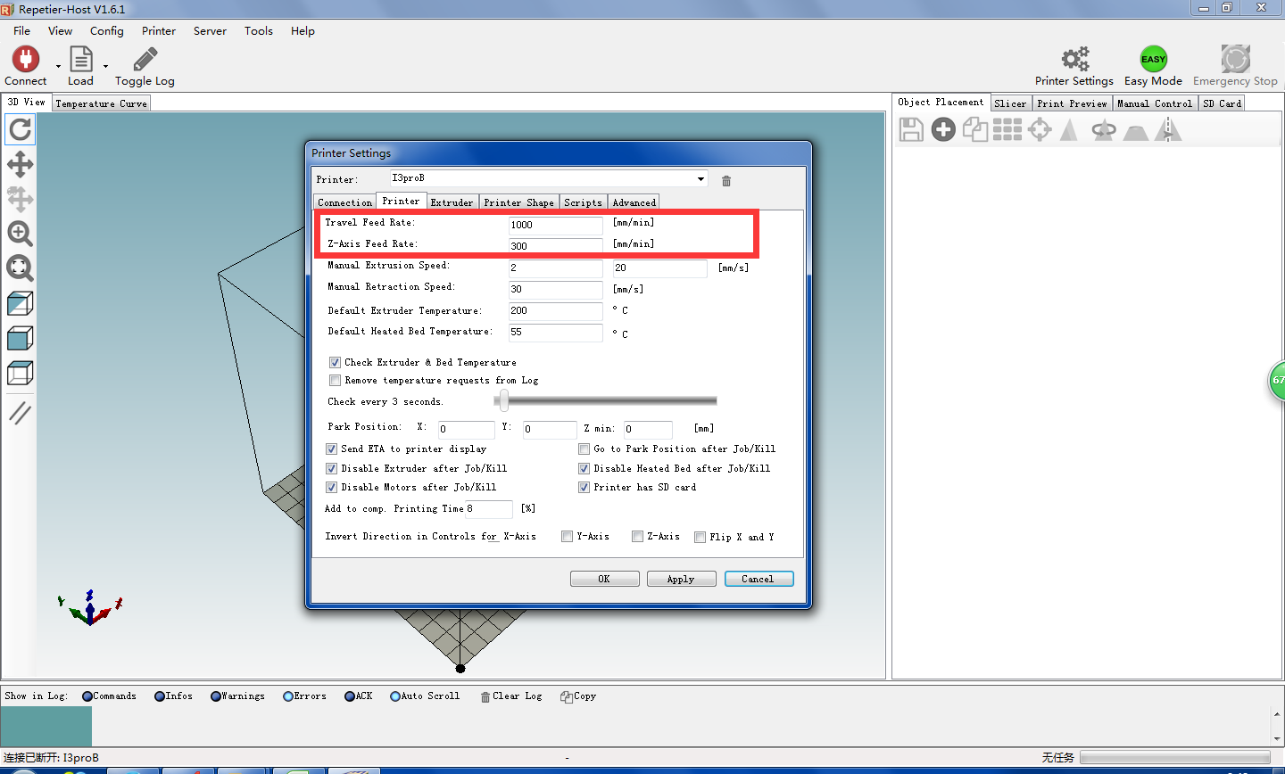This screenshot has width=1285, height=774.
Task: Toggle Disable Motors after Job/Kill
Action: pos(331,487)
